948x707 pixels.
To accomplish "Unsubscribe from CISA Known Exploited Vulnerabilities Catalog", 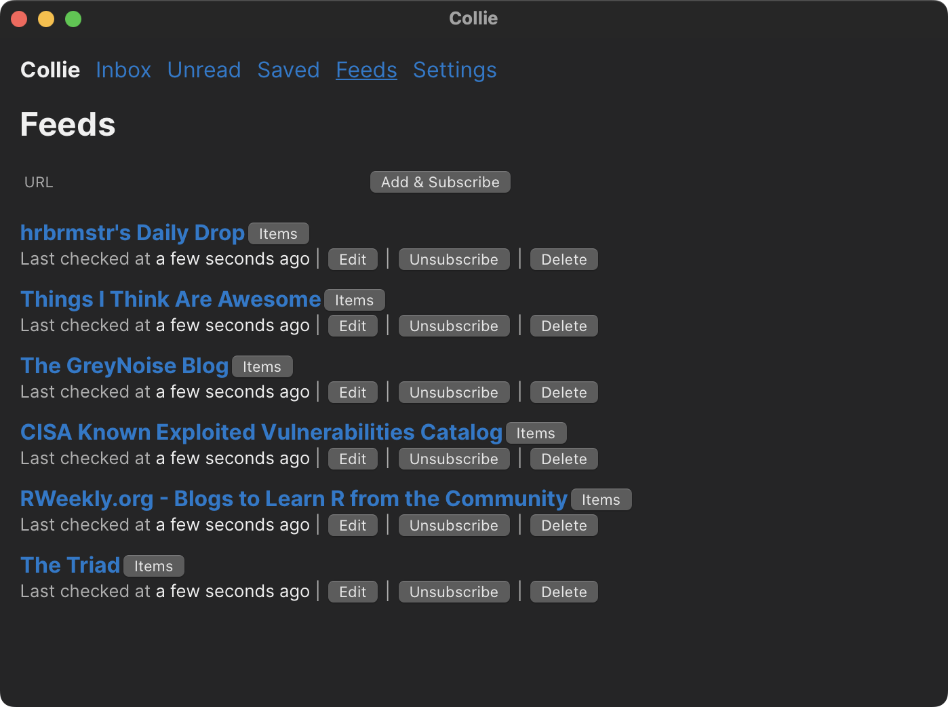I will [454, 459].
